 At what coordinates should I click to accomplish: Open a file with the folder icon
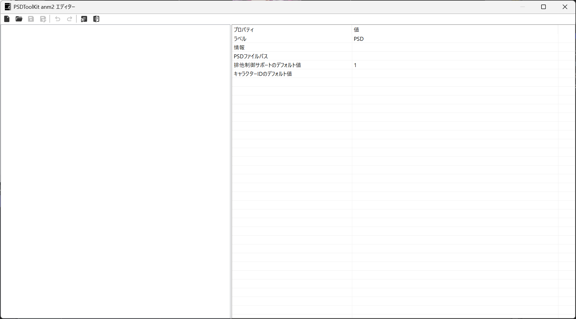pos(19,19)
